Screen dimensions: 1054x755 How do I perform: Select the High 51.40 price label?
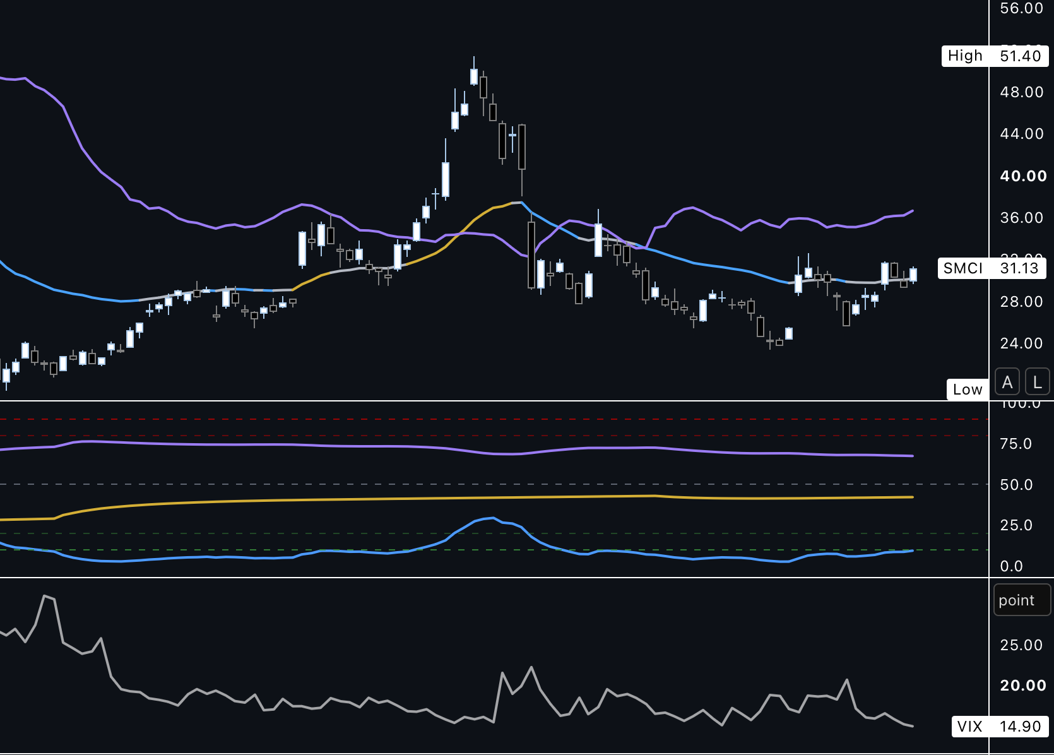click(x=995, y=56)
